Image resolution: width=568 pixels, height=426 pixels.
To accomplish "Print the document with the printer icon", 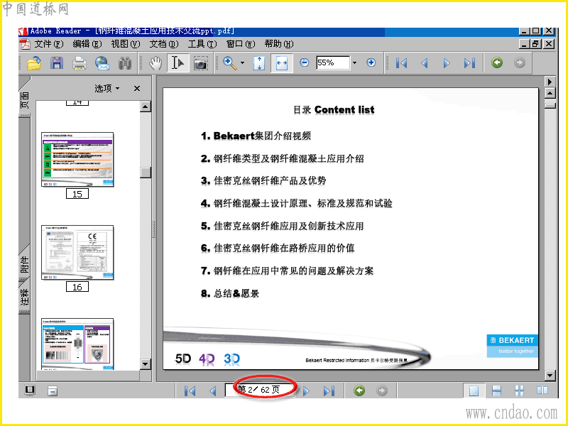I will click(x=79, y=63).
